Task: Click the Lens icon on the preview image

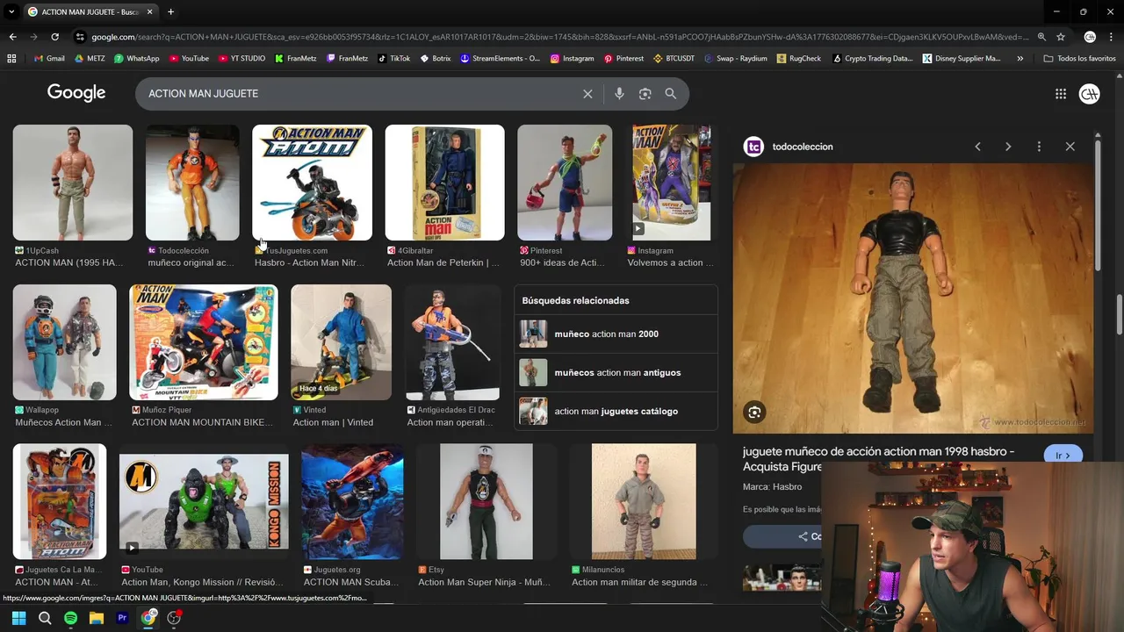Action: coord(754,413)
